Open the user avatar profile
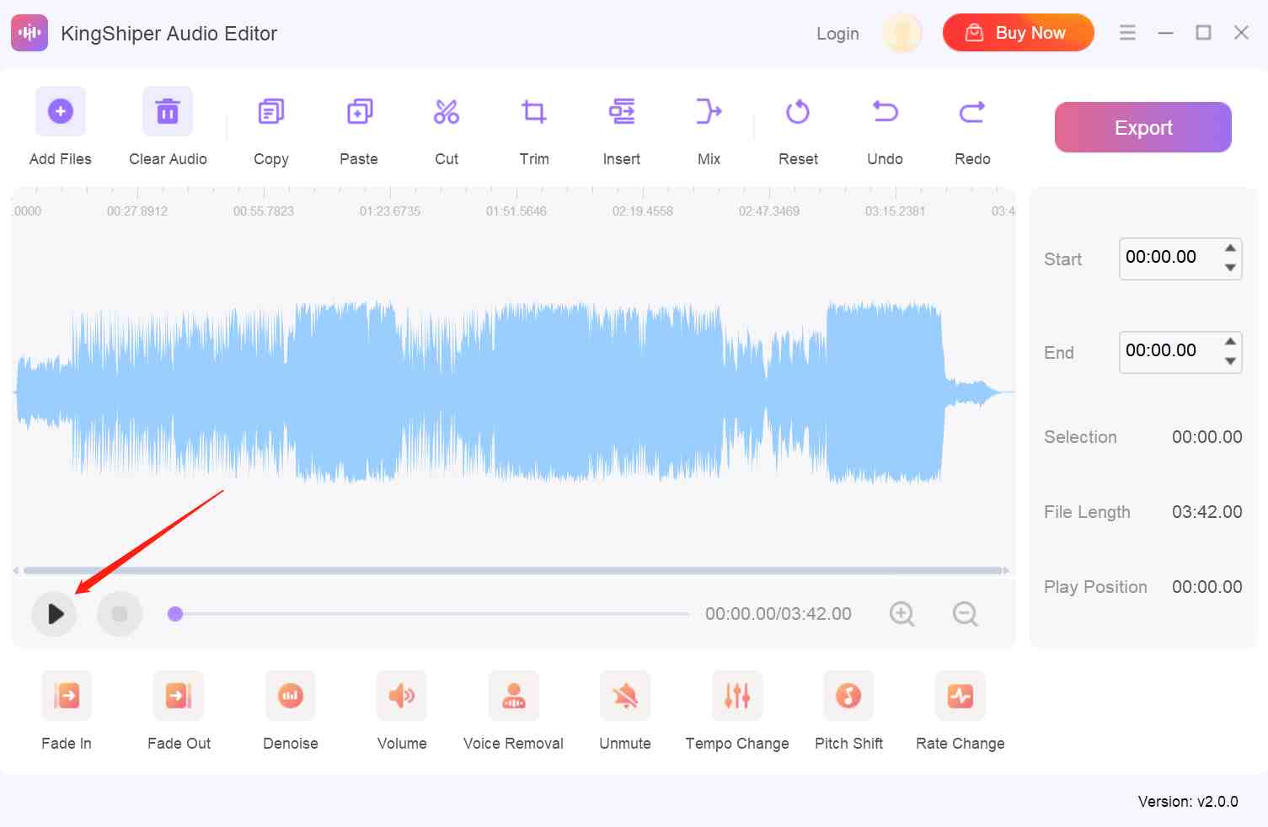Viewport: 1268px width, 827px height. coord(902,33)
